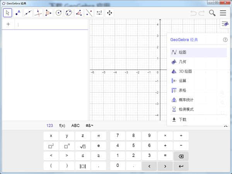The height and width of the screenshot is (174, 232).
Task: Choose 3D 绘图 perspective
Action: pyautogui.click(x=185, y=71)
